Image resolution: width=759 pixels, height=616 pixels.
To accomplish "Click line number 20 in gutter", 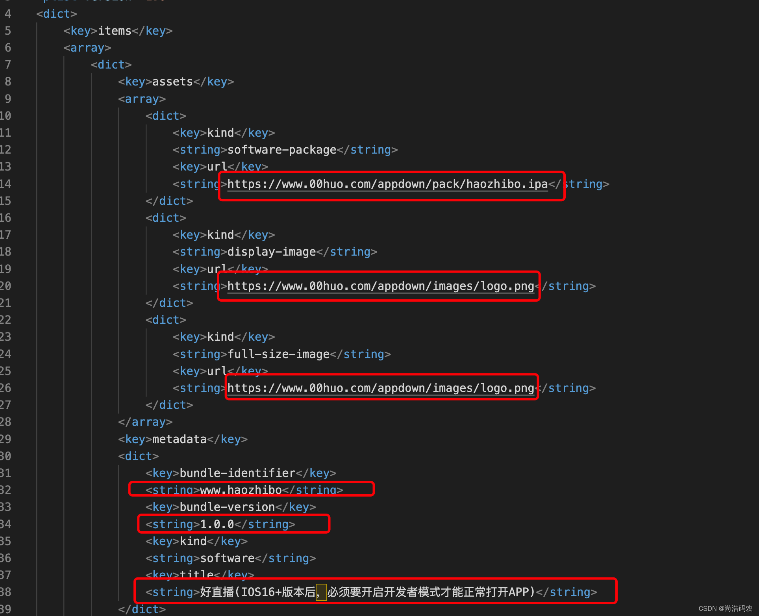I will point(6,286).
